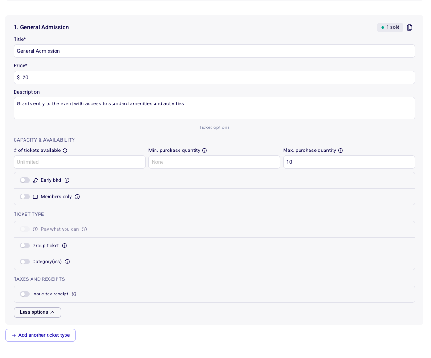Click the 'Category(ies)' label text

(x=47, y=262)
